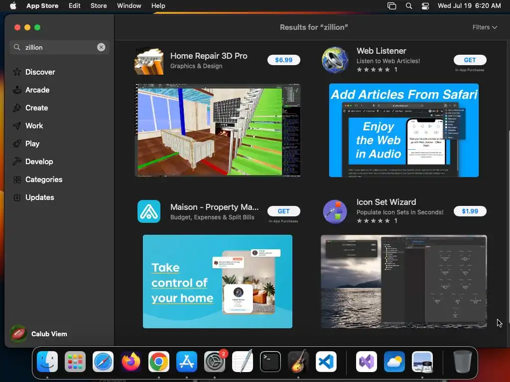Image resolution: width=510 pixels, height=382 pixels.
Task: Launch Google Chrome from the dock
Action: point(159,362)
